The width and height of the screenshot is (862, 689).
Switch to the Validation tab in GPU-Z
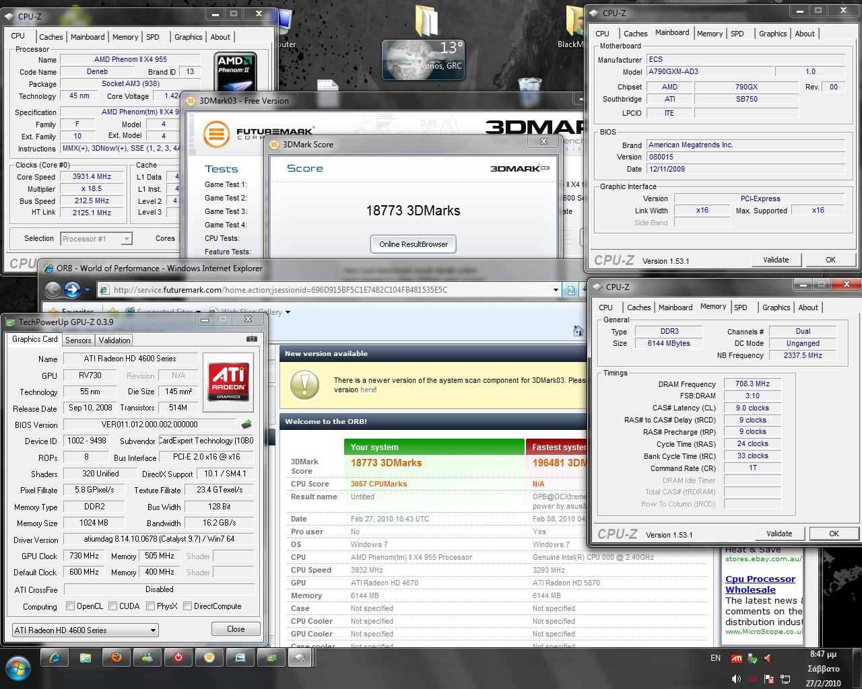point(114,340)
